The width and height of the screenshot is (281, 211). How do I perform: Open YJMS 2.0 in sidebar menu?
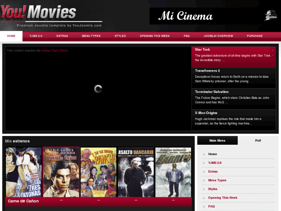tap(215, 163)
